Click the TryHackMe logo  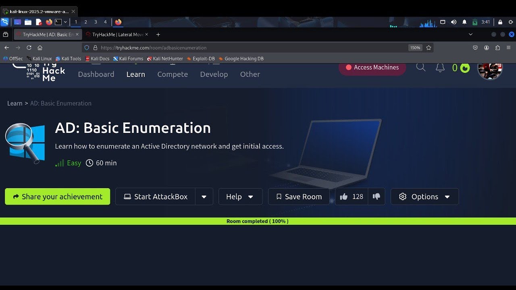pos(39,72)
